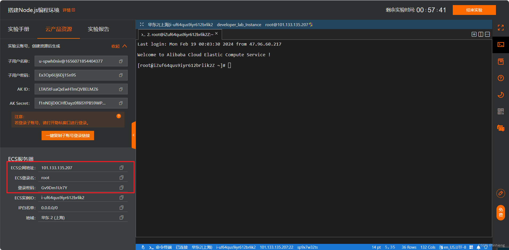Click the 结束实验 end experiment button

click(x=474, y=10)
